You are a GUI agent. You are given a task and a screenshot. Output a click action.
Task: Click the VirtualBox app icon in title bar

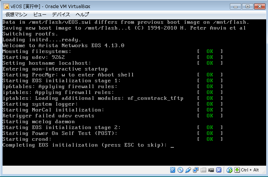pos(6,6)
